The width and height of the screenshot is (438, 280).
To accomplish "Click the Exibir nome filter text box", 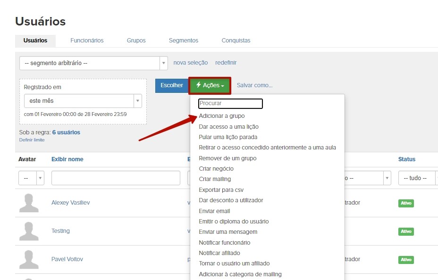I will [116, 178].
